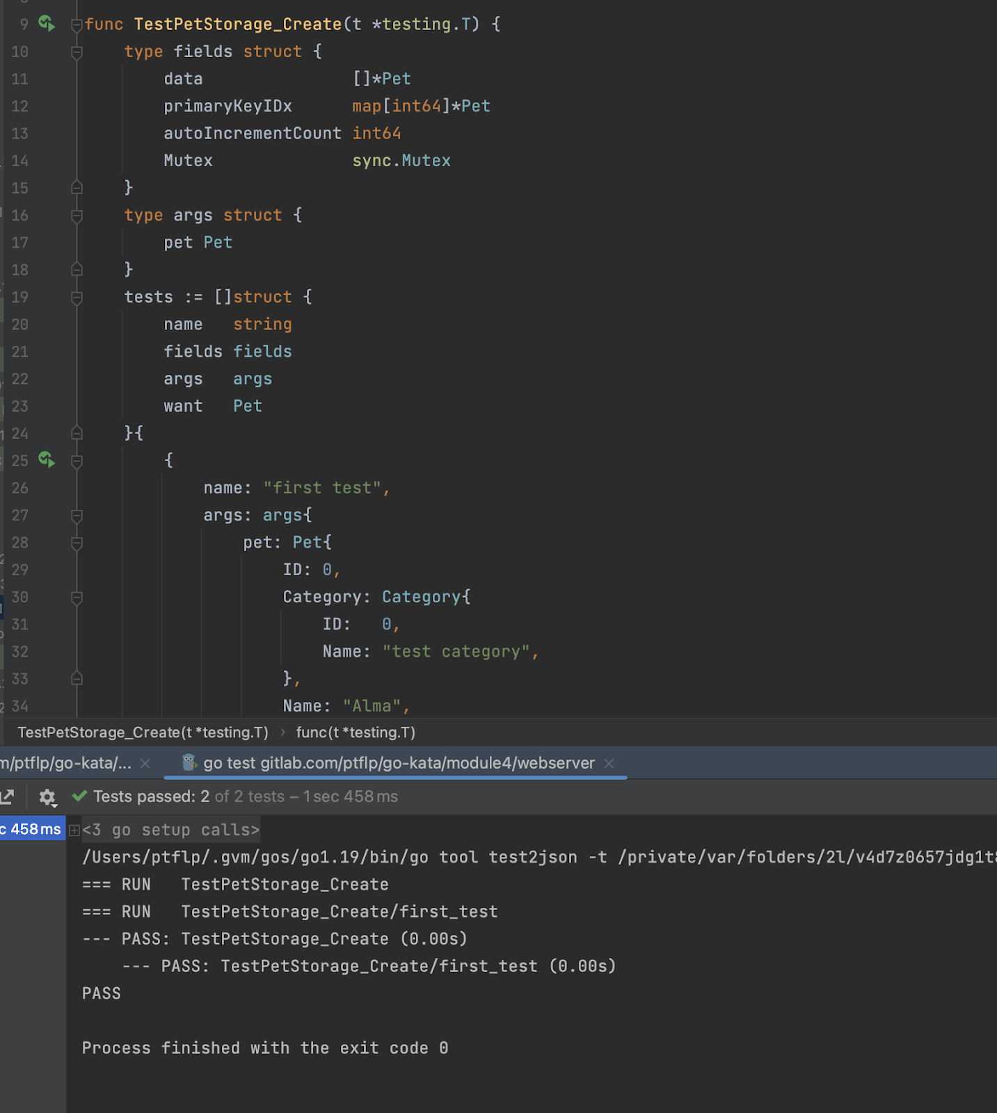Switch to the truncated go-kata run tab
Viewport: 997px width, 1113px height.
(x=66, y=763)
